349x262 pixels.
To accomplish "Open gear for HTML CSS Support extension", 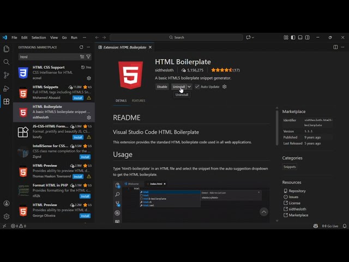I will tap(89, 78).
